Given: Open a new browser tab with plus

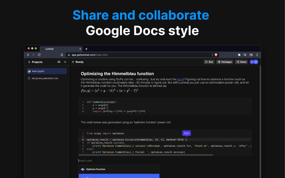Looking at the screenshot, I should coord(86,49).
